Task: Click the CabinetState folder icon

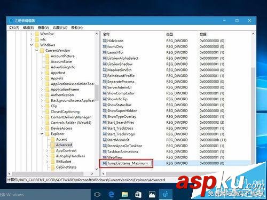Action: (x=52, y=167)
